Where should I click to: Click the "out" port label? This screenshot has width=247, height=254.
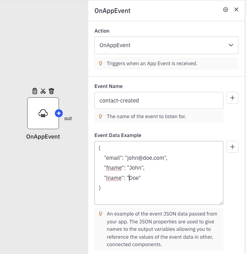(68, 118)
